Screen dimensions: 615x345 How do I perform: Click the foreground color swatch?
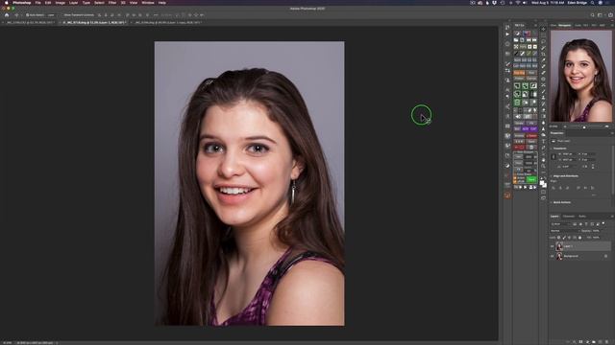tap(542, 182)
